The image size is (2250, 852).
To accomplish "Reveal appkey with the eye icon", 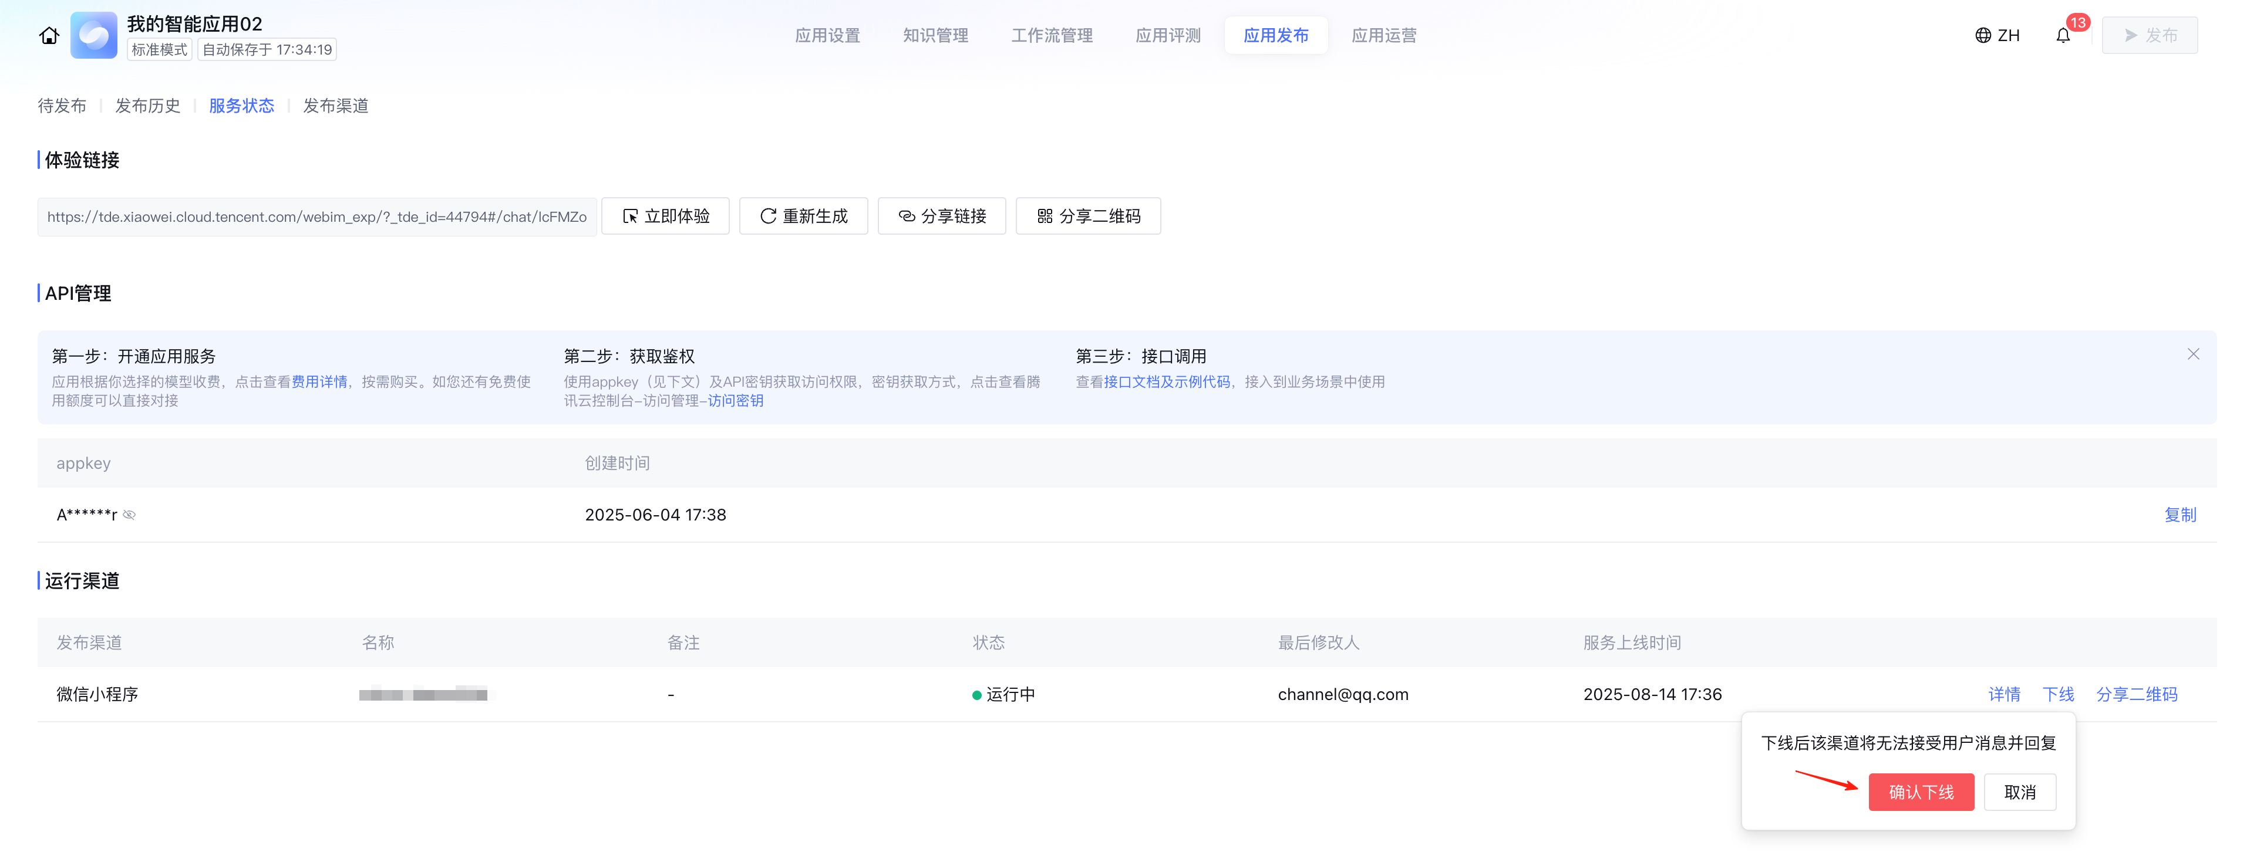I will [129, 515].
